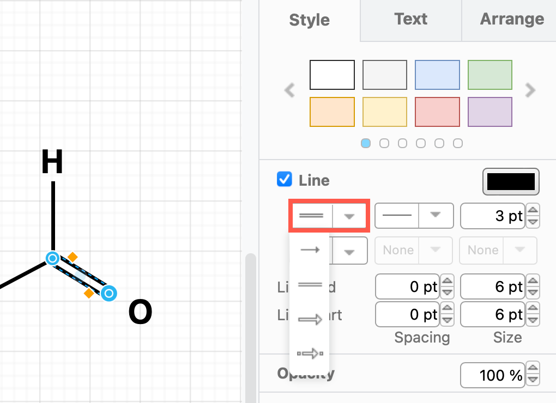Select the dashed block arrow style
The image size is (556, 403).
pyautogui.click(x=310, y=353)
